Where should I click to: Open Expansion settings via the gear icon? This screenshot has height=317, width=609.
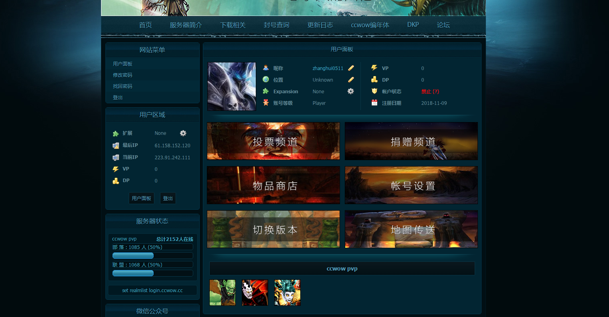350,91
